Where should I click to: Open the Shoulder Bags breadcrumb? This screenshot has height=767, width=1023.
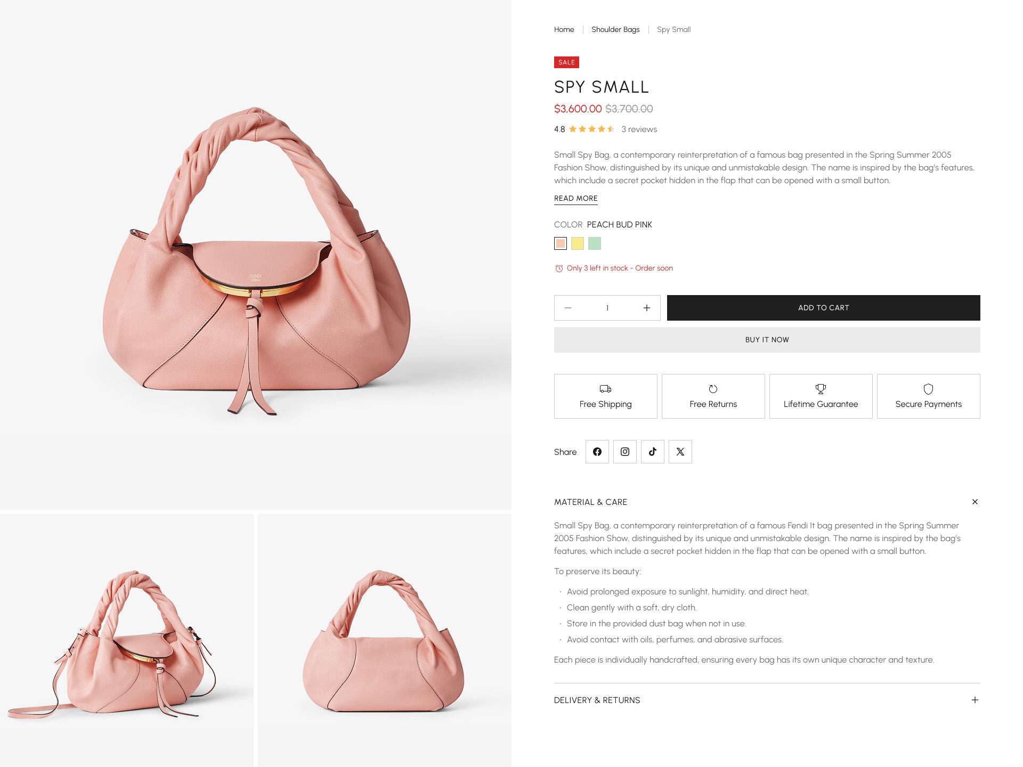(x=615, y=29)
